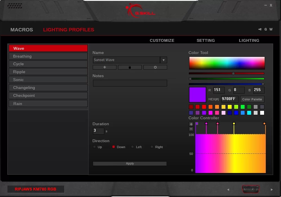Click the left navigation arrow near the keyboard icon
Screen dimensions: 281x197
[x=228, y=190]
